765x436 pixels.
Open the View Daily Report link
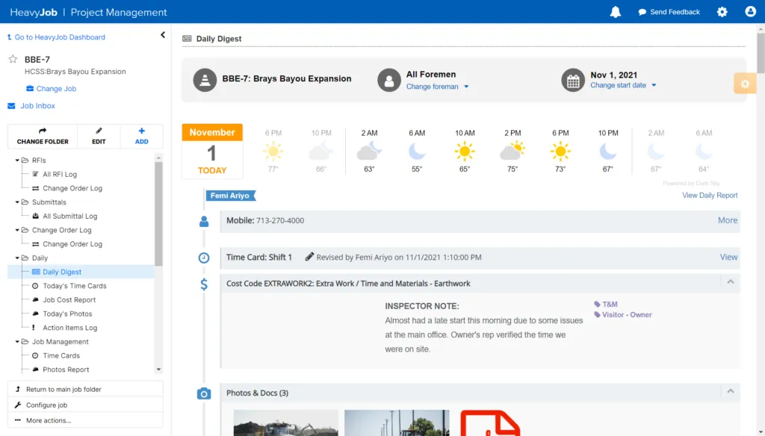[710, 195]
